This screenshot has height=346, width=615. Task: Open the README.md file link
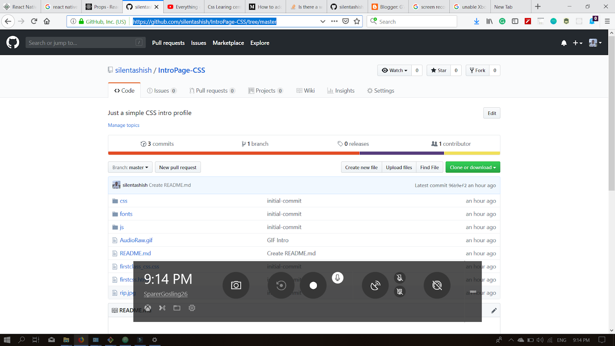pos(135,253)
